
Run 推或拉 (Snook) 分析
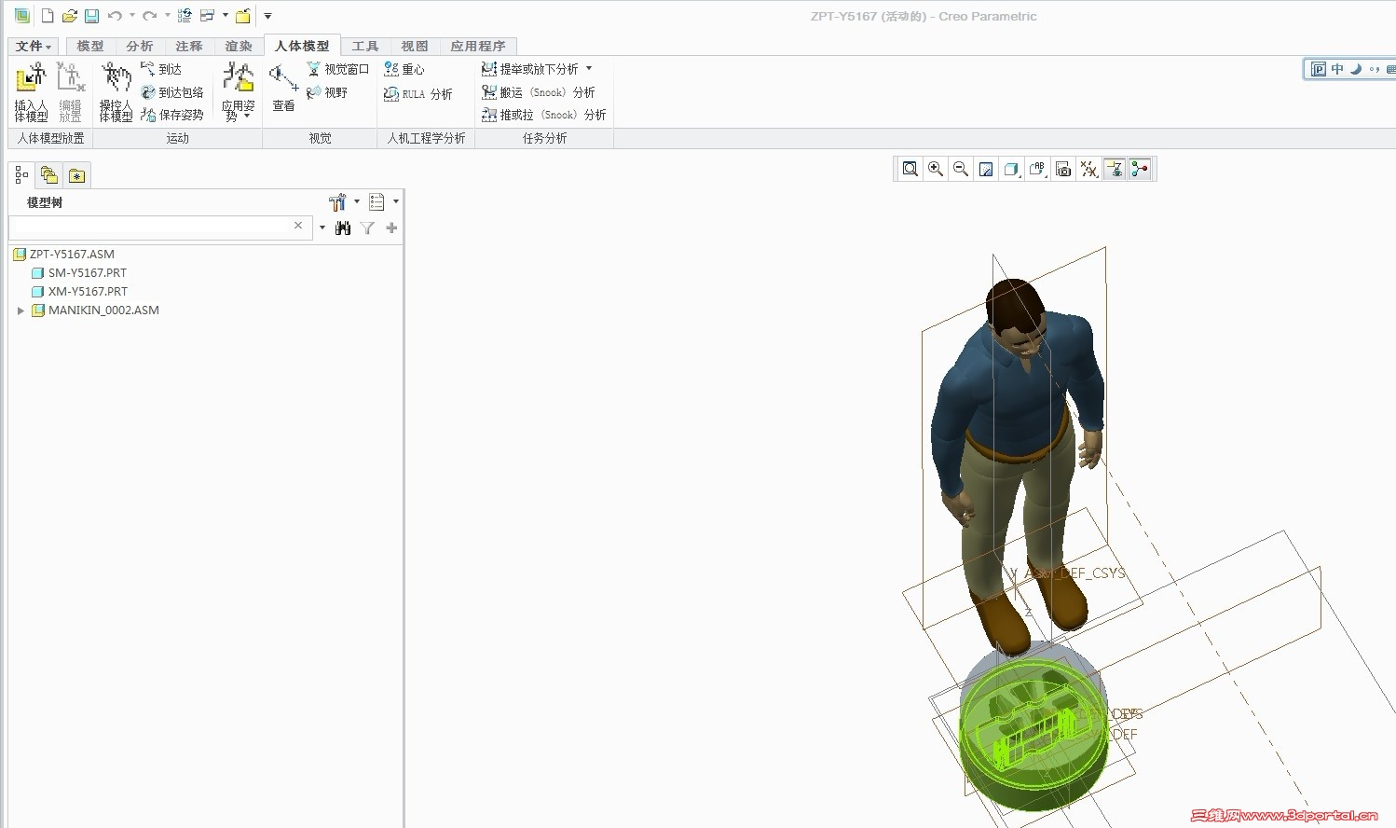tap(543, 115)
